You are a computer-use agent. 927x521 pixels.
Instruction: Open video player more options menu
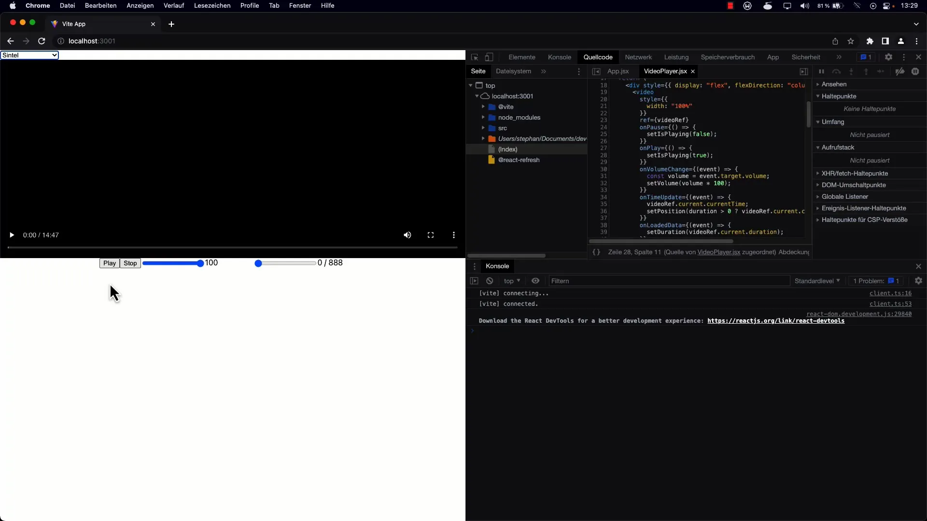(454, 235)
